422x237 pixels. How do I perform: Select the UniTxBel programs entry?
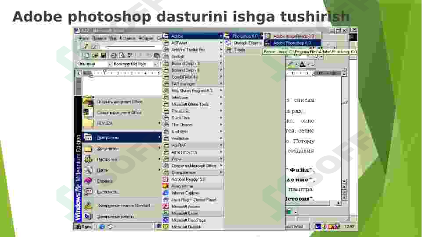(x=193, y=132)
